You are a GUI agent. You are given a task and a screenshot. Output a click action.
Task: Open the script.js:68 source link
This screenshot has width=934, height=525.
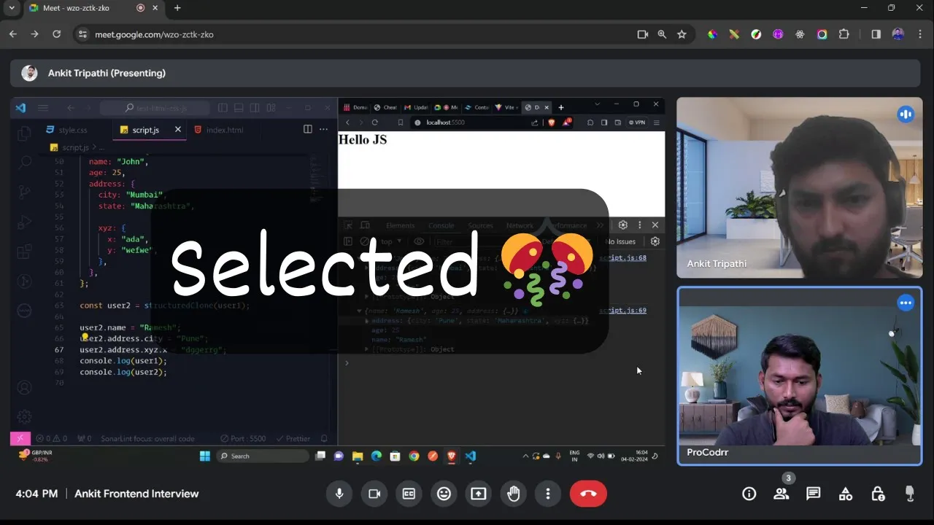tap(622, 258)
